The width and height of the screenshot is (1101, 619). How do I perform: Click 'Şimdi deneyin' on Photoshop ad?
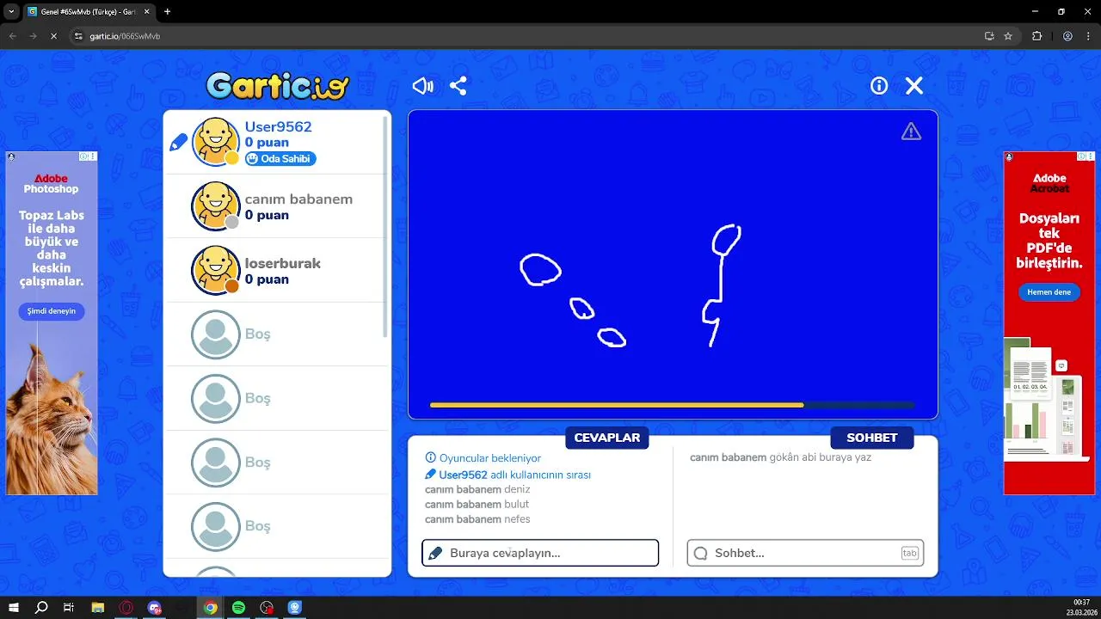52,311
